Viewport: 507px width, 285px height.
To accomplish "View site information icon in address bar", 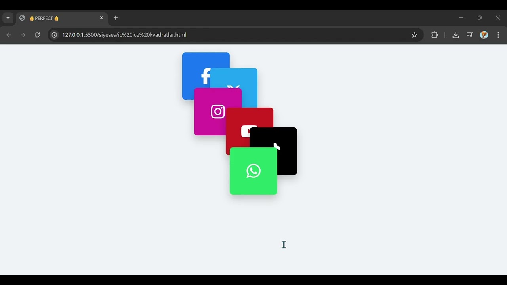I will pos(55,35).
